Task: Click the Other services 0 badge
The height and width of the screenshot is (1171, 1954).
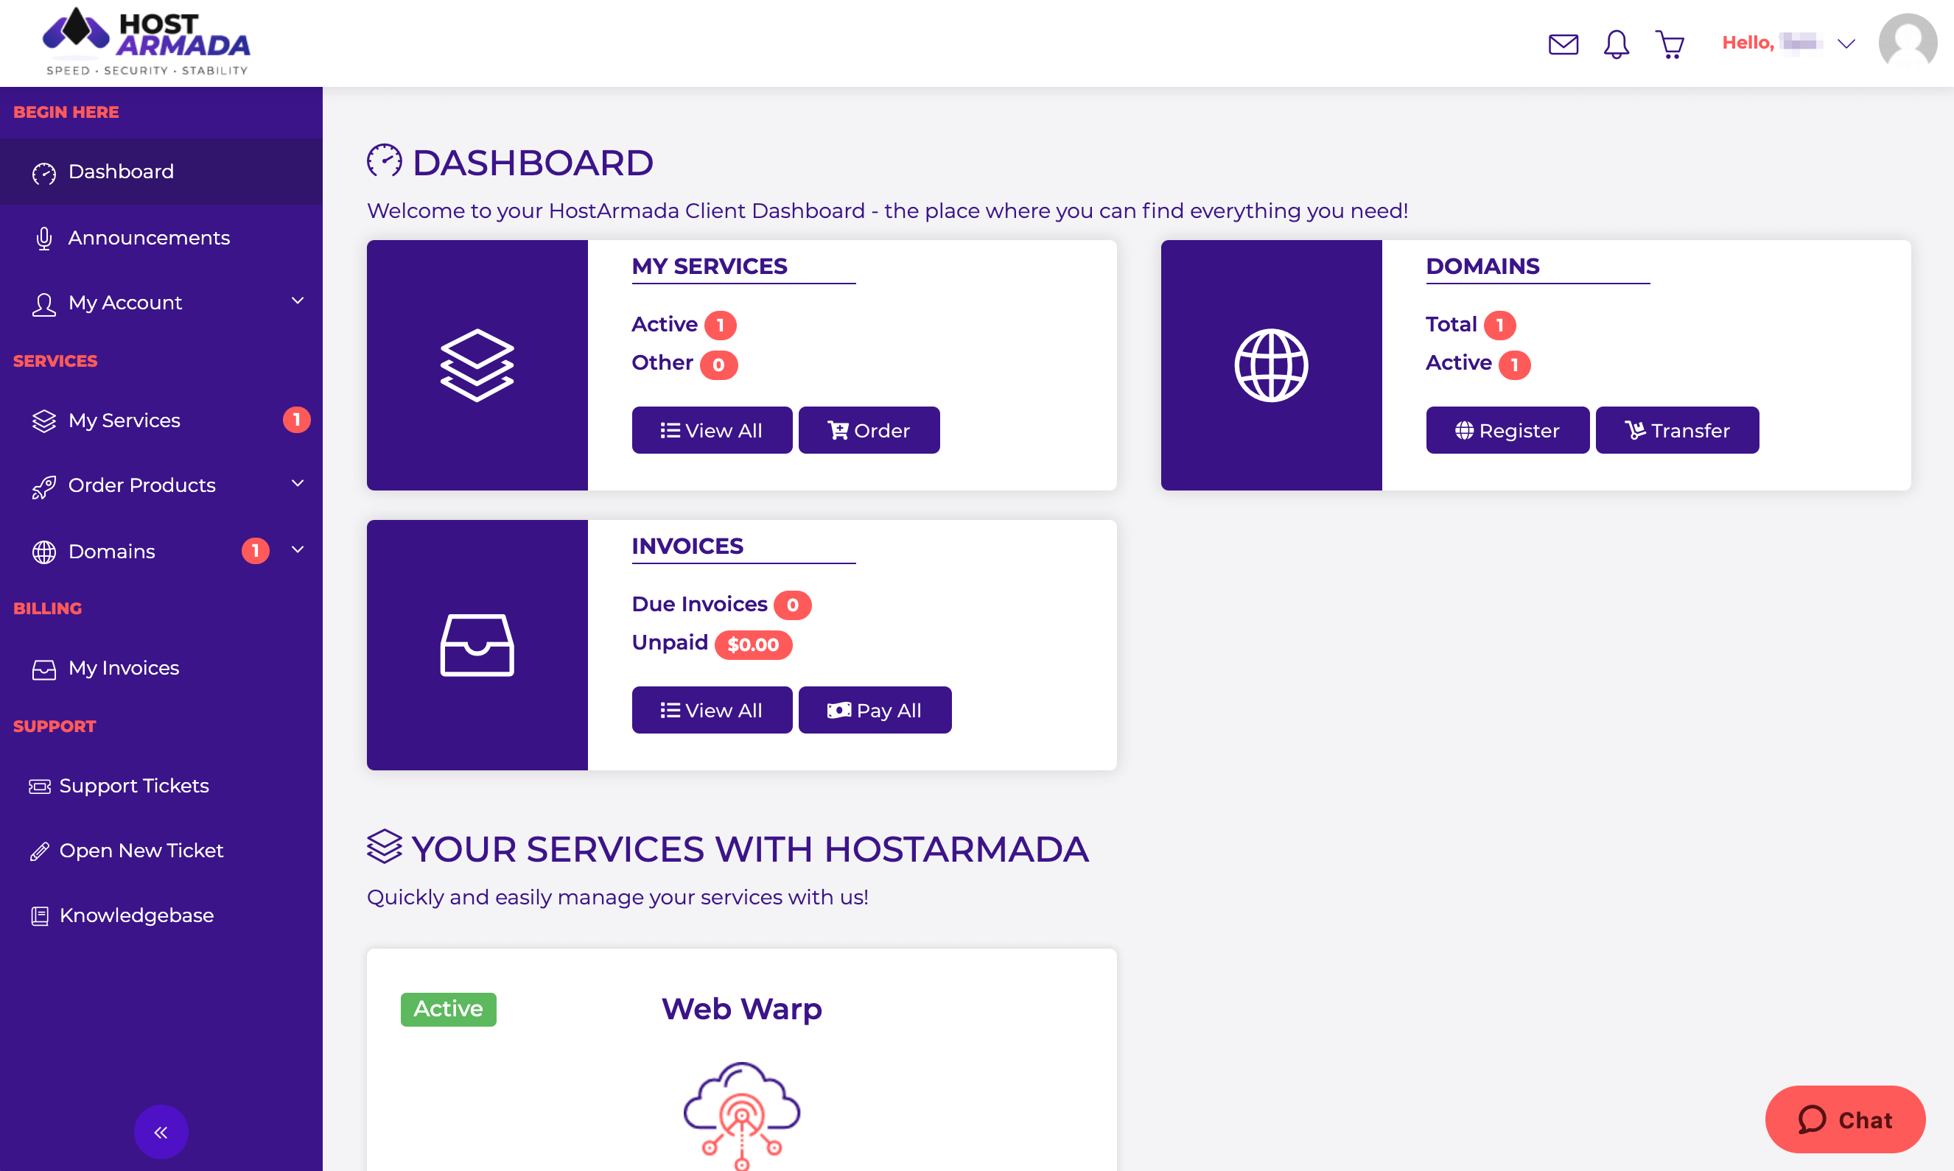Action: tap(718, 365)
